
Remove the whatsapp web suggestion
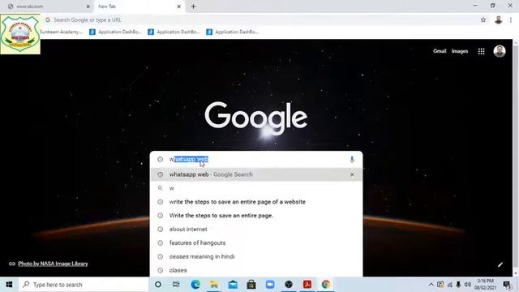[x=352, y=174]
